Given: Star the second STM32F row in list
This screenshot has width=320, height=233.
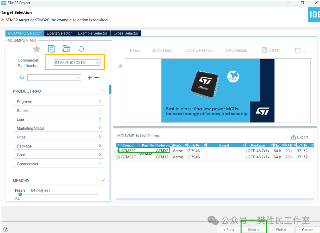Looking at the screenshot, I should [x=118, y=157].
